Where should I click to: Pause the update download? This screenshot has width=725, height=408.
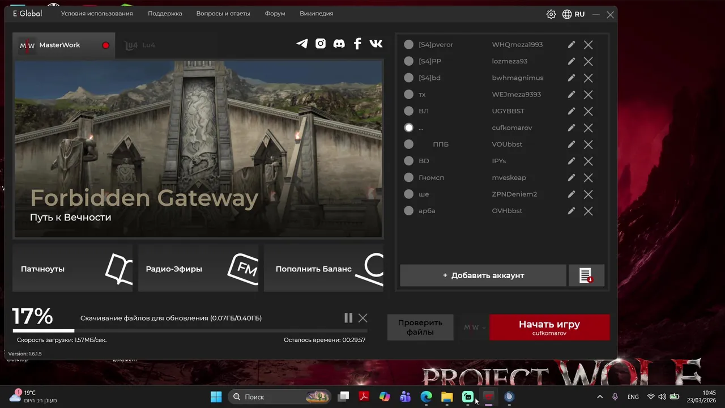[348, 318]
